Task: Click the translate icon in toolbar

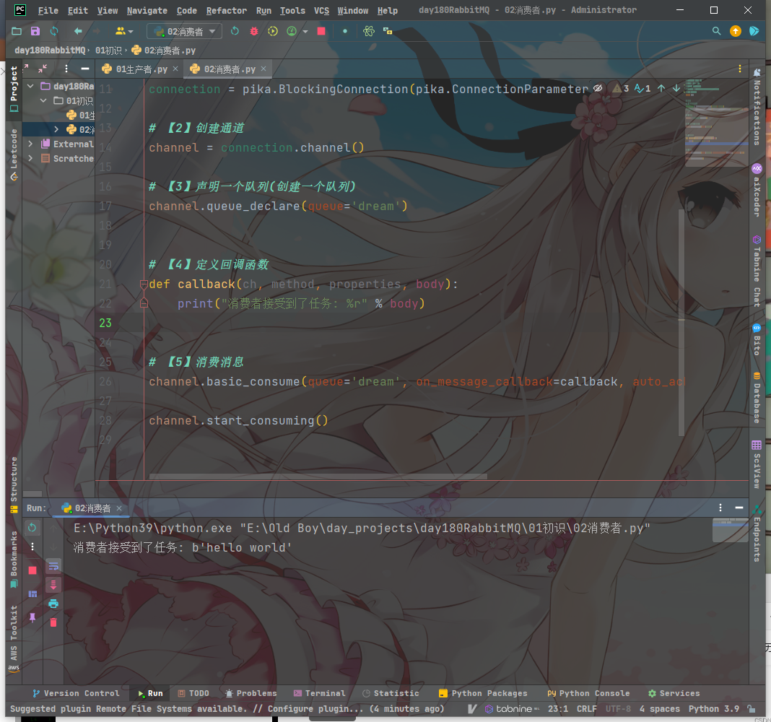Action: tap(388, 32)
